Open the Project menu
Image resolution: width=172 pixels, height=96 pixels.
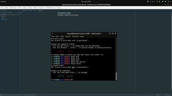(x=41, y=8)
